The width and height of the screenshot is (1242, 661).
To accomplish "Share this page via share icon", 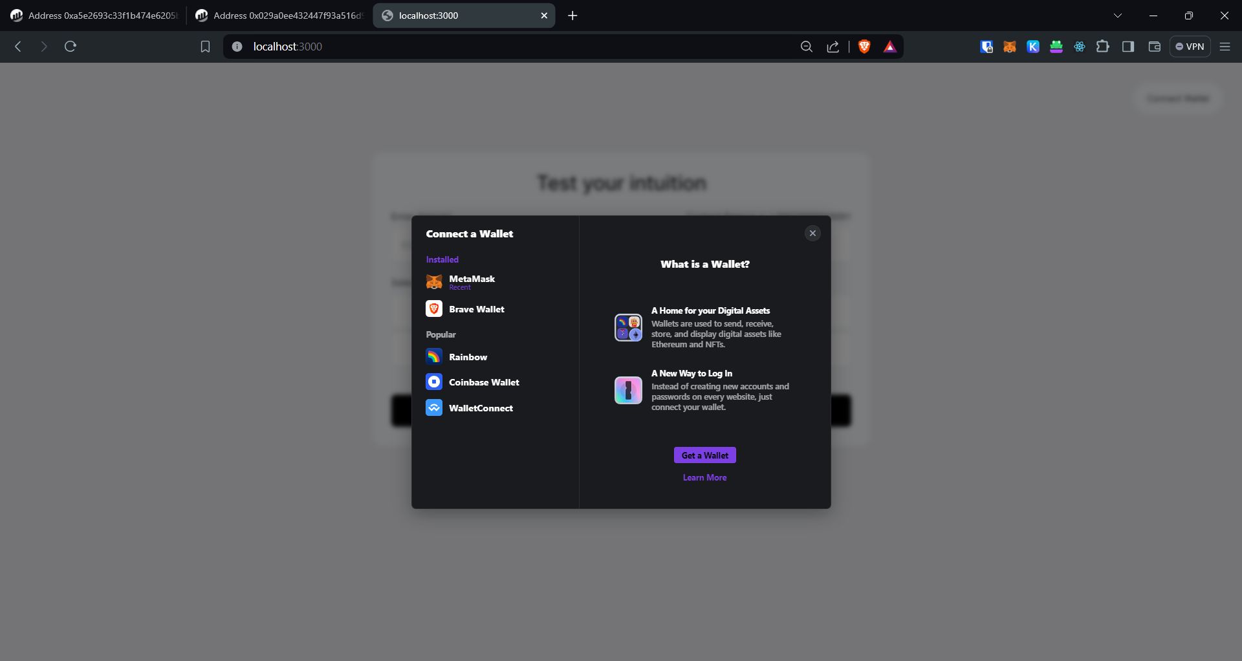I will (x=833, y=47).
